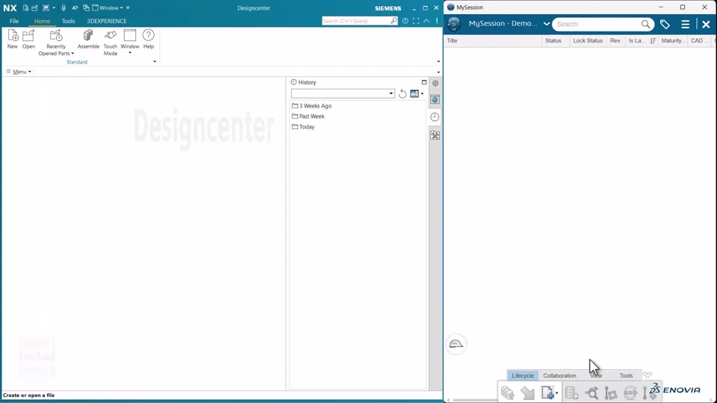This screenshot has height=403, width=717.
Task: Sort by the Maturity column header
Action: [672, 40]
